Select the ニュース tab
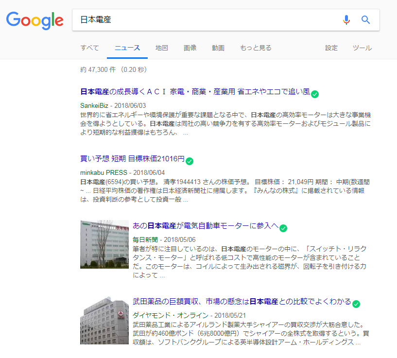This screenshot has width=397, height=358. (x=127, y=48)
